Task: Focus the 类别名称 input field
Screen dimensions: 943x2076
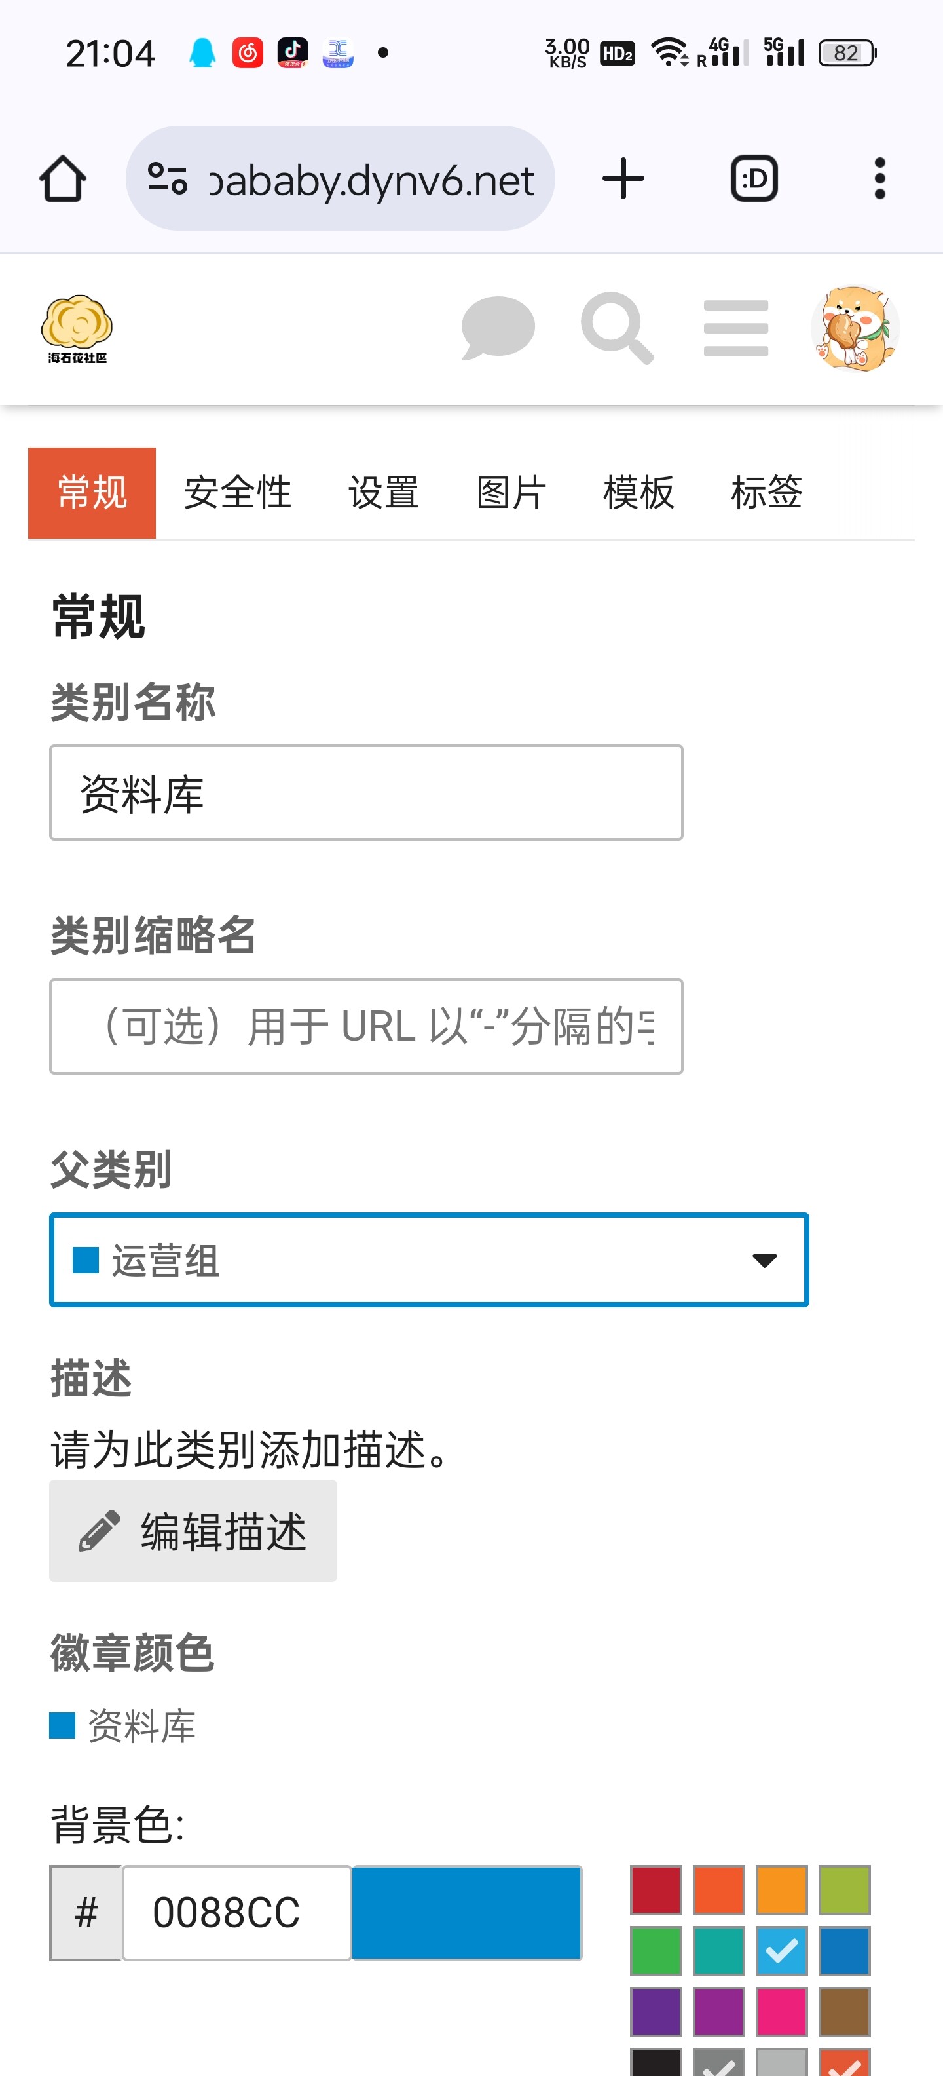Action: [367, 793]
